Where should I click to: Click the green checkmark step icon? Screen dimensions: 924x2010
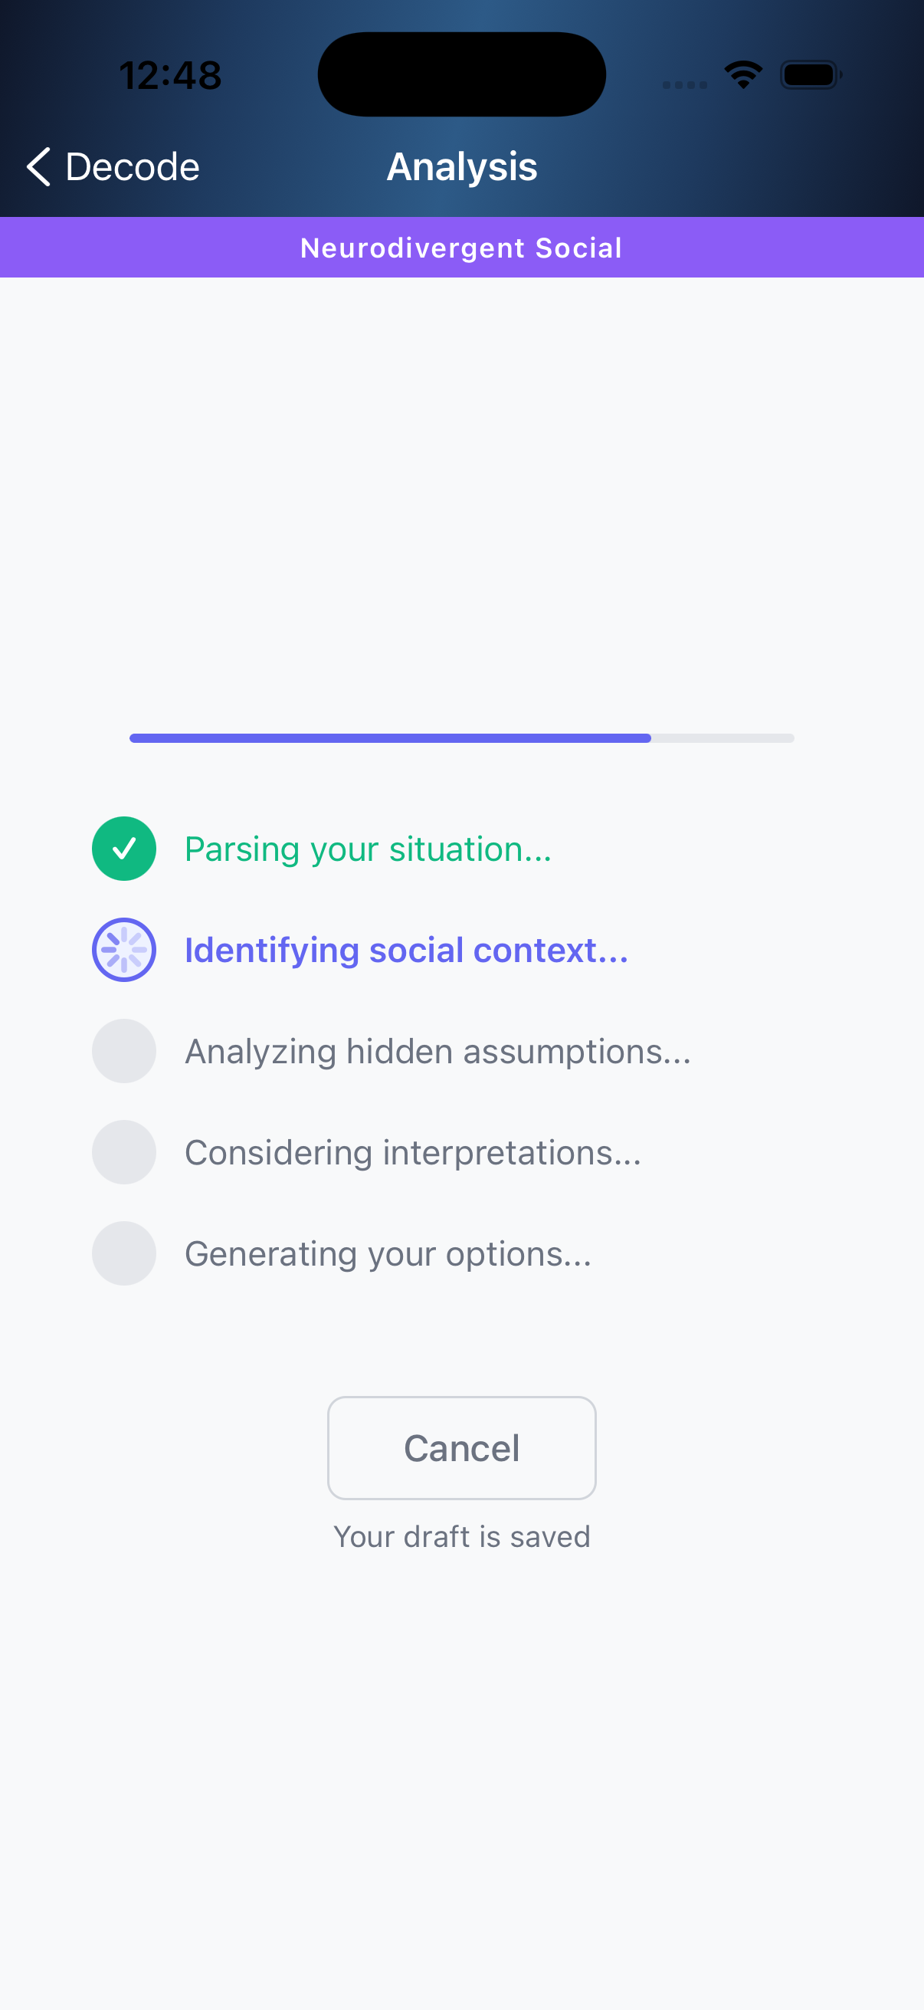pyautogui.click(x=124, y=848)
